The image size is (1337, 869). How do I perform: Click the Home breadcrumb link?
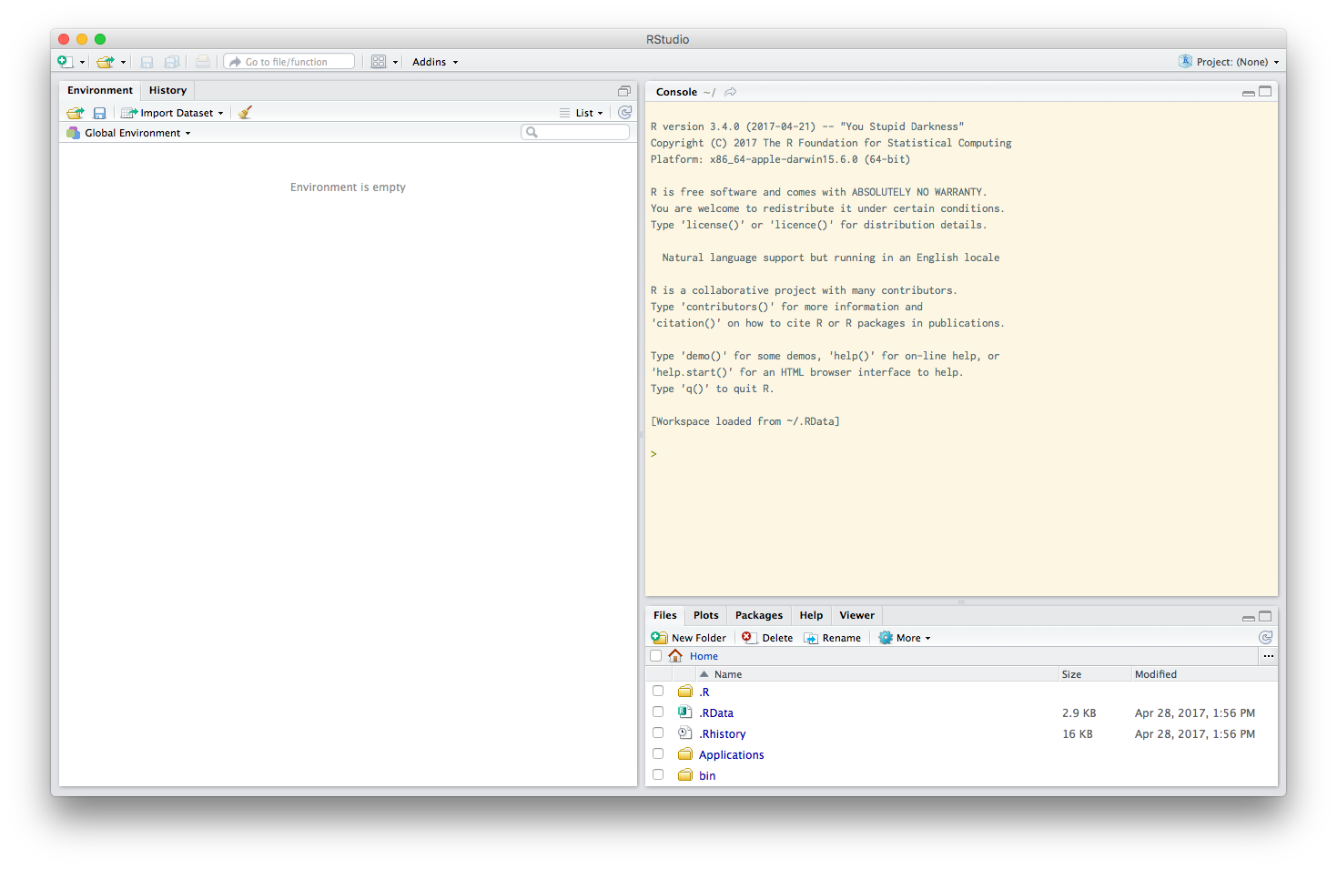(704, 656)
